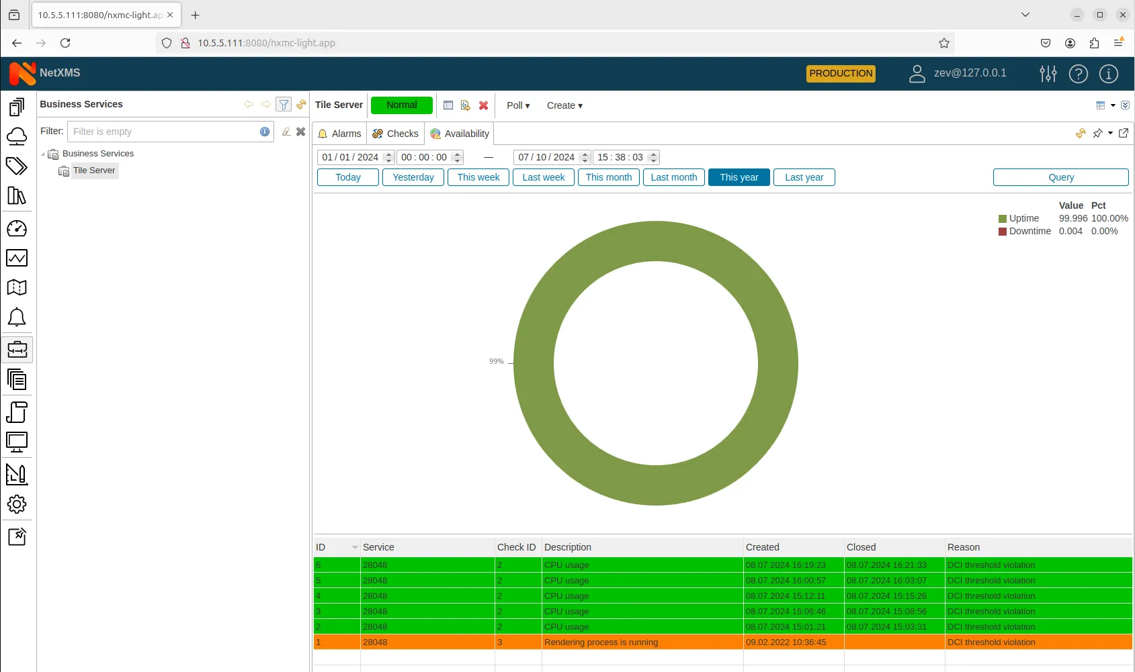Select the This year time range
The height and width of the screenshot is (672, 1135).
pos(739,177)
